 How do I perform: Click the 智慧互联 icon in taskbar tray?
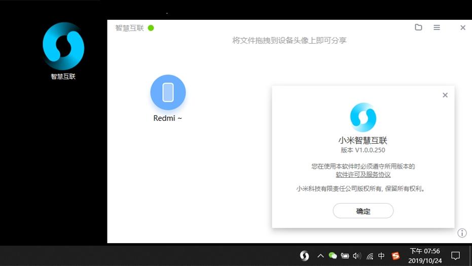(304, 256)
